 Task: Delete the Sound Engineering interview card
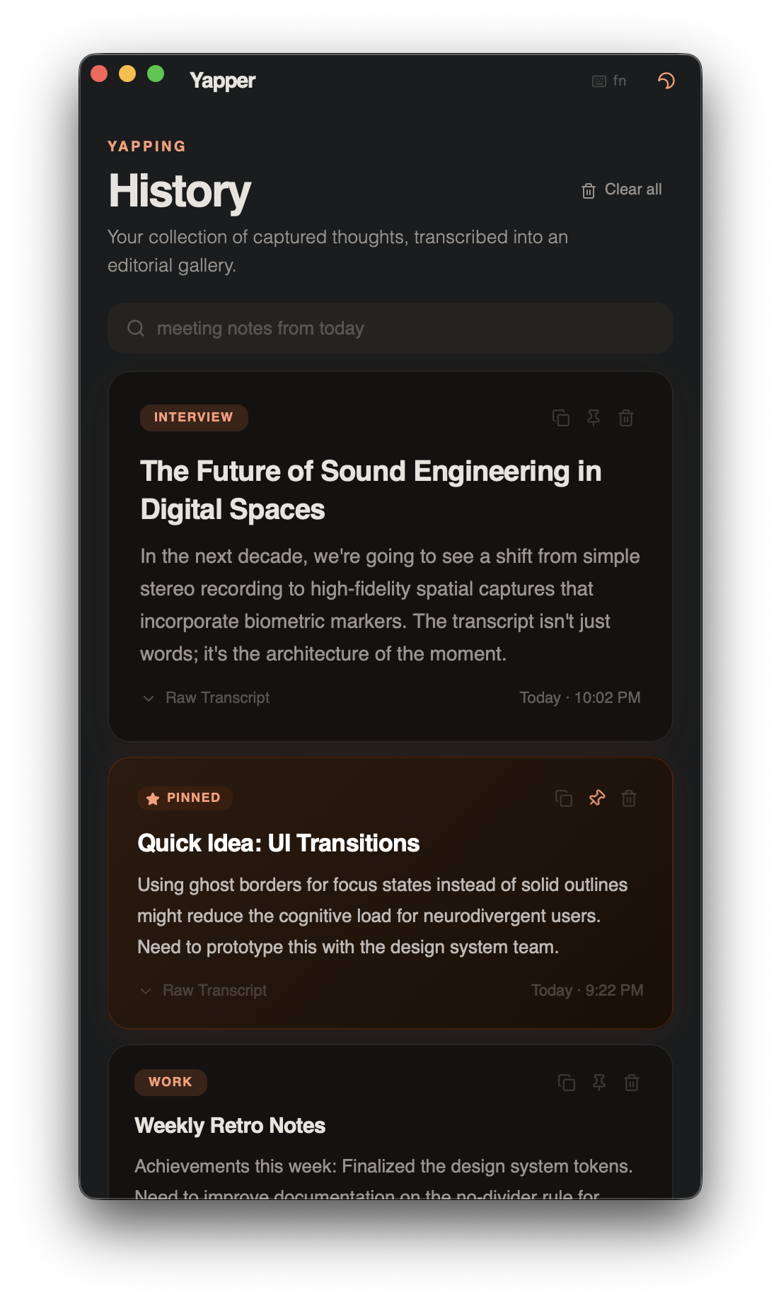(626, 418)
